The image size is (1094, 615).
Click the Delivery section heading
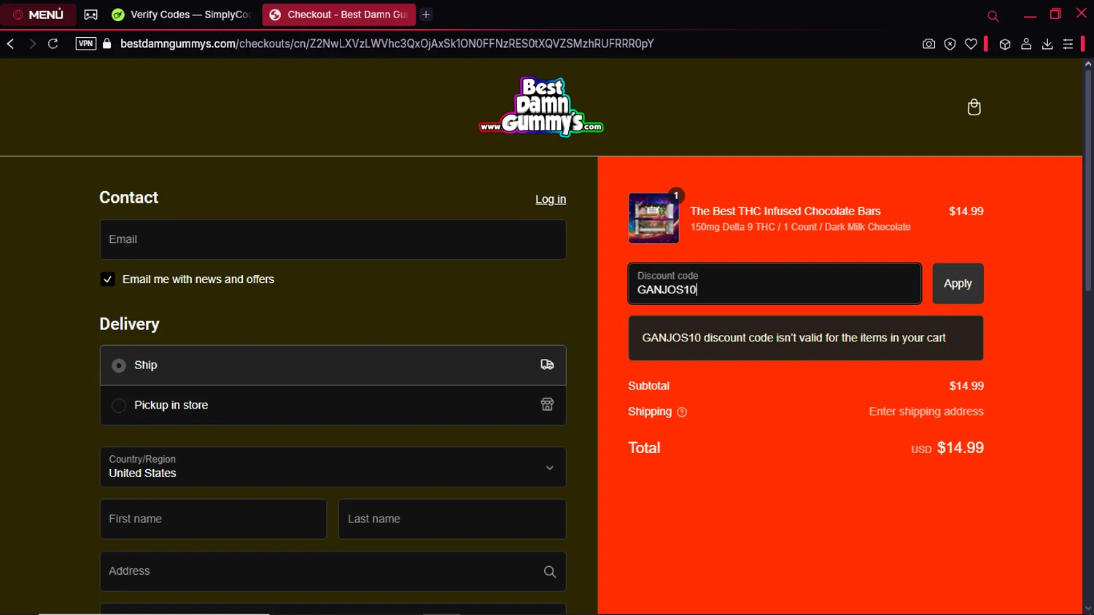point(129,324)
